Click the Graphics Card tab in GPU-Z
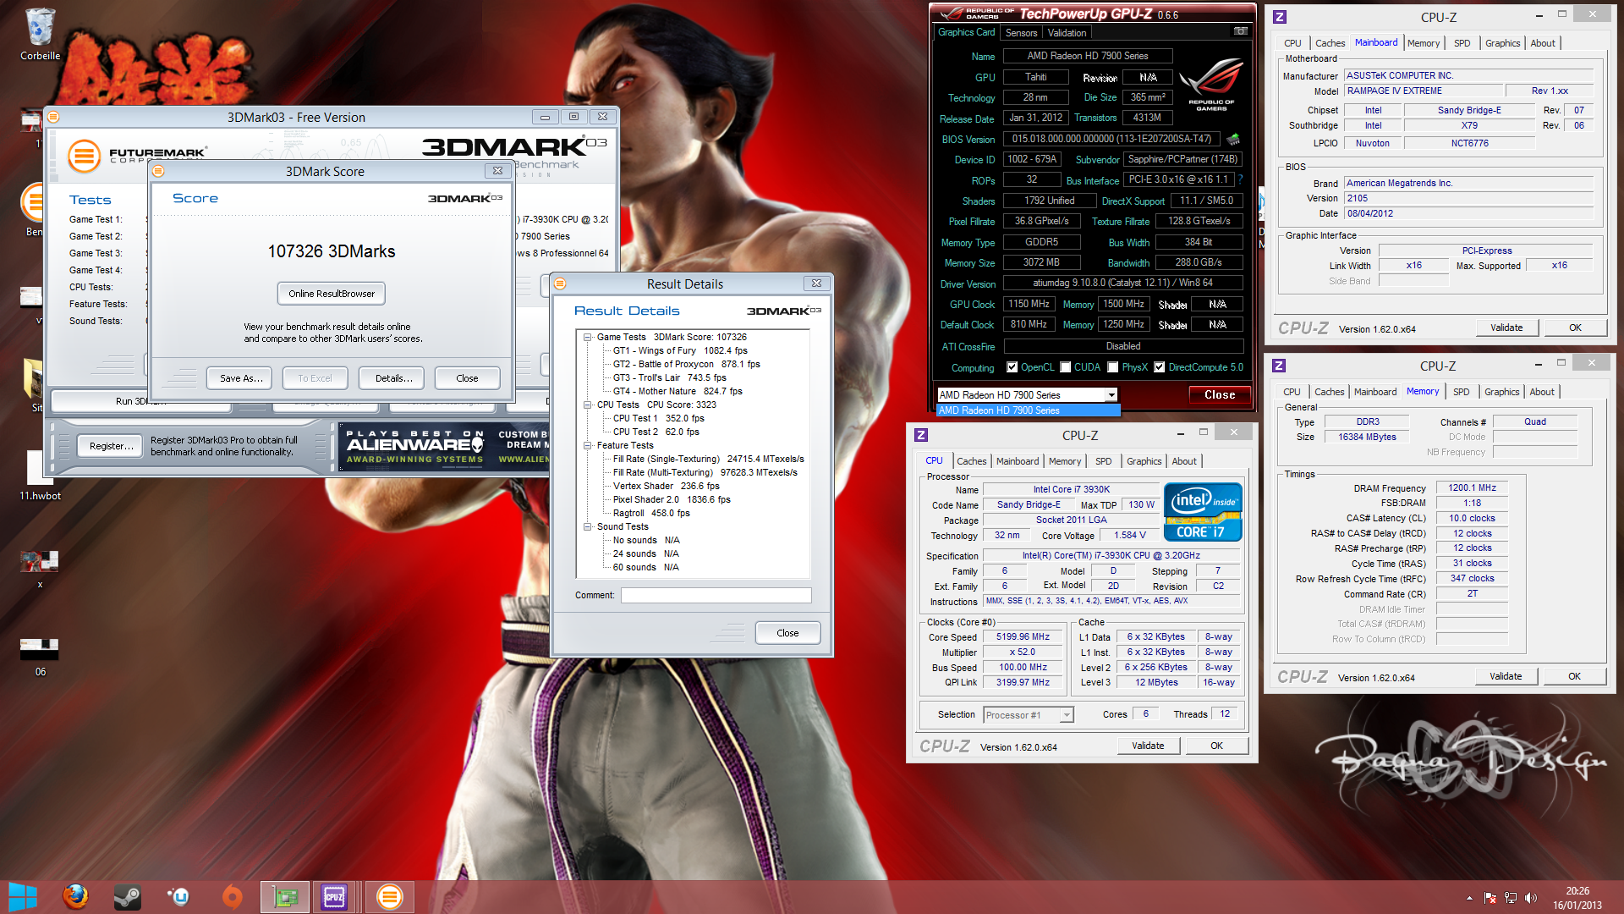Viewport: 1624px width, 914px height. [966, 32]
